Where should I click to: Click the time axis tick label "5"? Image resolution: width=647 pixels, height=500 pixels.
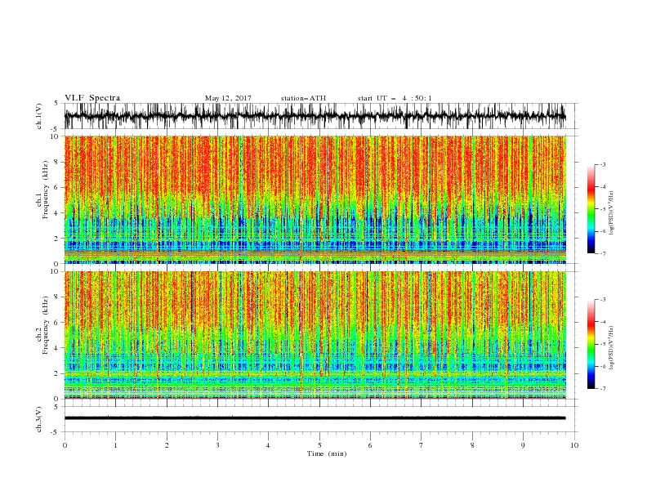(319, 445)
